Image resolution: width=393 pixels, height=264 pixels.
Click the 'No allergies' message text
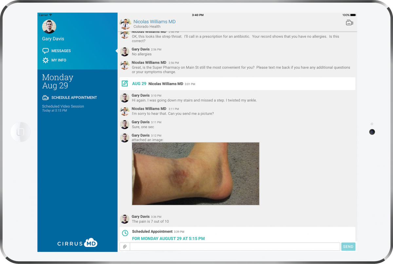141,54
